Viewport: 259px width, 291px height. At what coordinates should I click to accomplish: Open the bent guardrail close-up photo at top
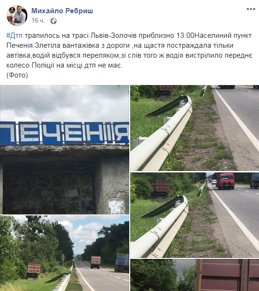[195, 128]
